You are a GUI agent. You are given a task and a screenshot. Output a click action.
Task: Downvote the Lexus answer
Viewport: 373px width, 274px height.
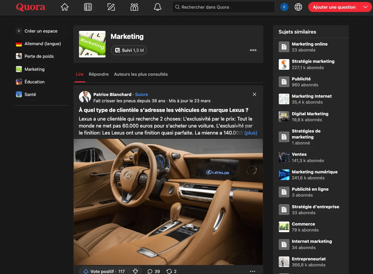135,271
